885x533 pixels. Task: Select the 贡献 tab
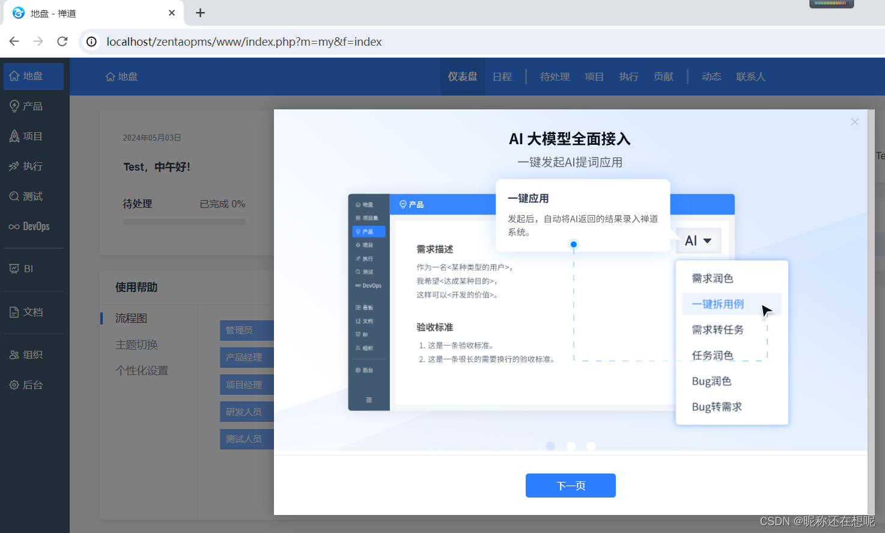coord(664,76)
